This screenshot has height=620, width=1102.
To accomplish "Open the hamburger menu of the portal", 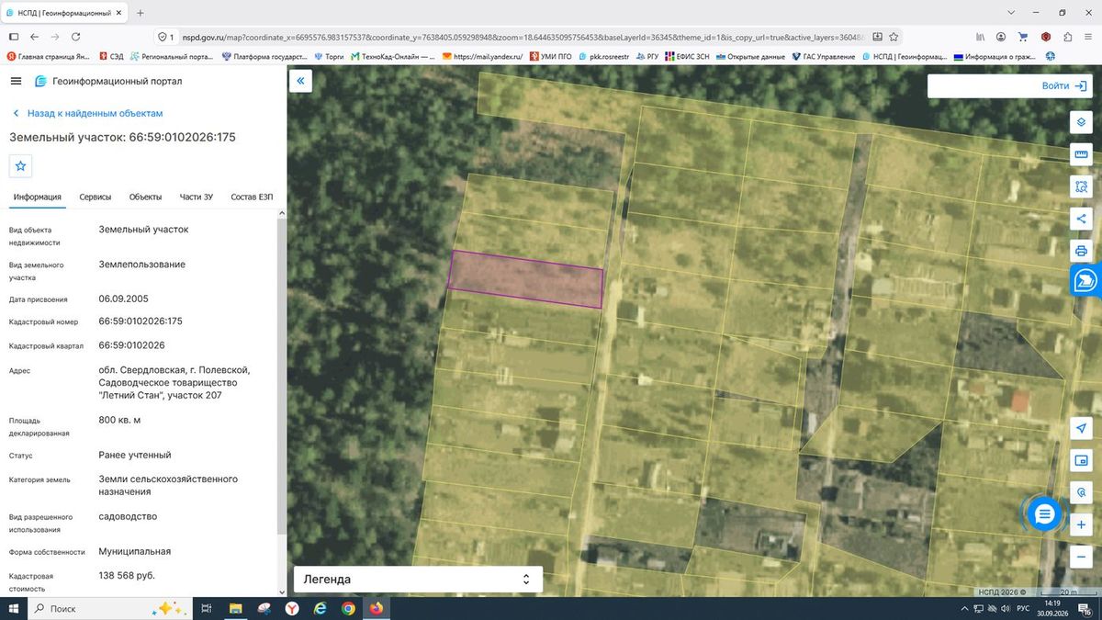I will pyautogui.click(x=16, y=81).
